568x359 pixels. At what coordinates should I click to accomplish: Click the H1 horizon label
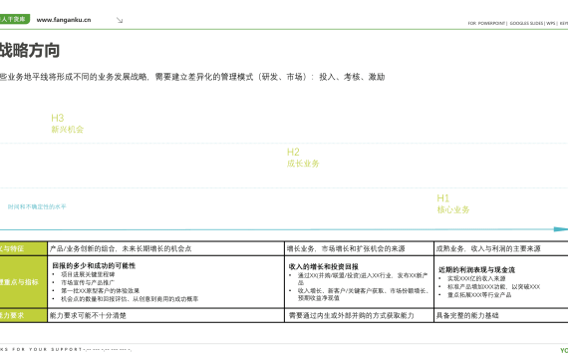click(x=443, y=198)
